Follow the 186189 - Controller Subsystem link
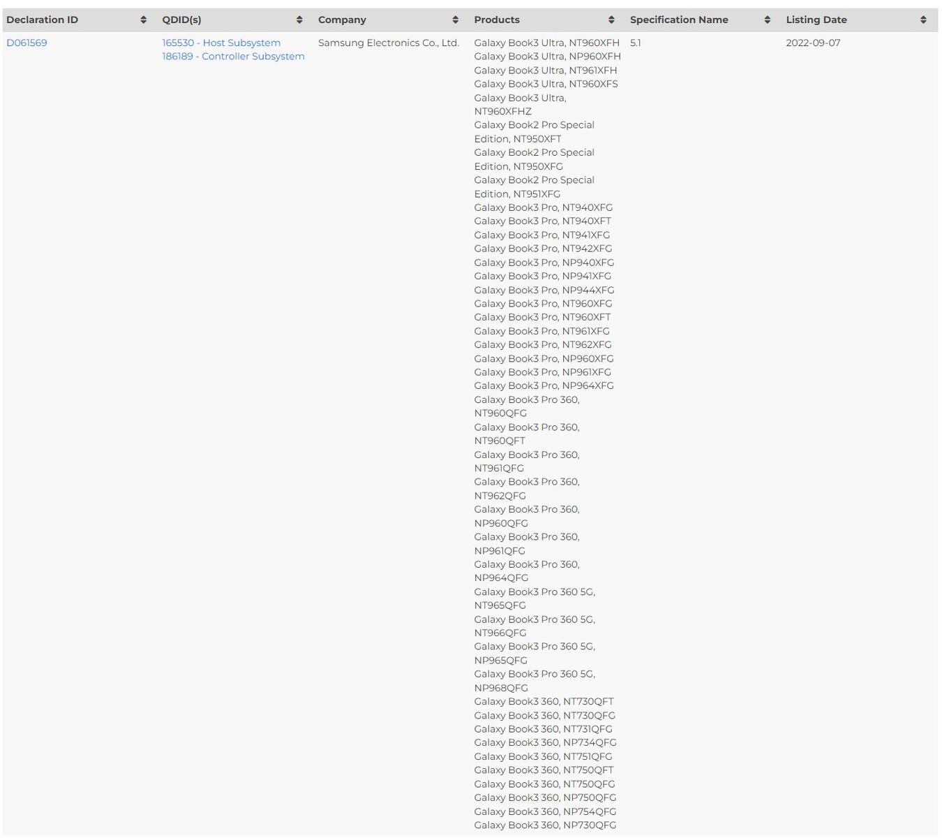942x838 pixels. [x=233, y=57]
